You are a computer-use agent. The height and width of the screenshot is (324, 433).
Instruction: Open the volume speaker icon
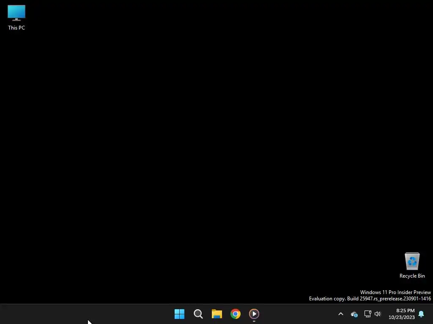coord(378,314)
